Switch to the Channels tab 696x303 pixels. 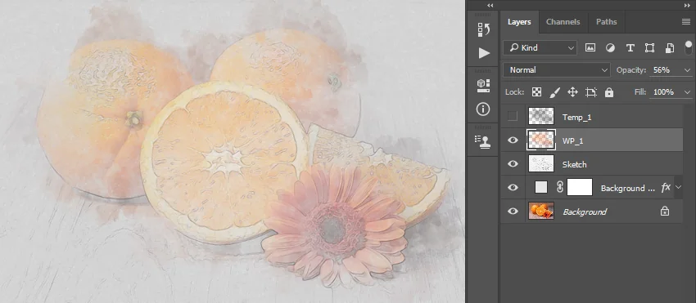[x=563, y=22]
